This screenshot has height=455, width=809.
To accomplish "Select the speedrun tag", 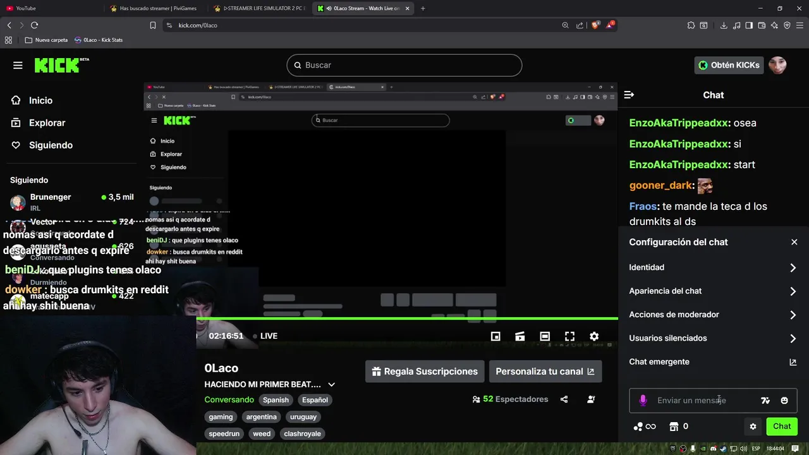I will pos(224,434).
